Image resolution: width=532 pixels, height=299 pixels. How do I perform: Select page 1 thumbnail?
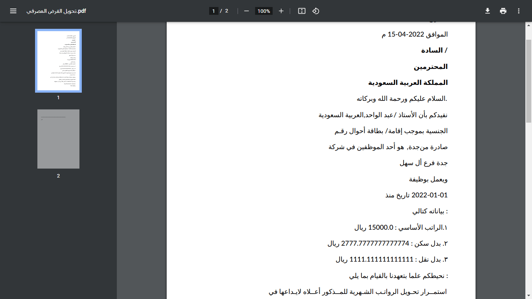pos(58,61)
